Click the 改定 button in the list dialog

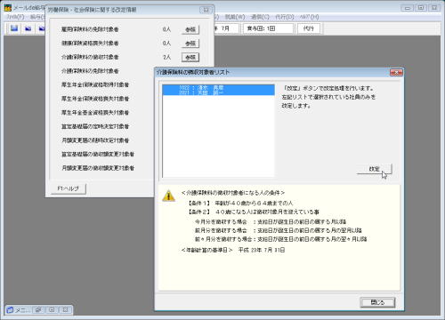point(375,169)
